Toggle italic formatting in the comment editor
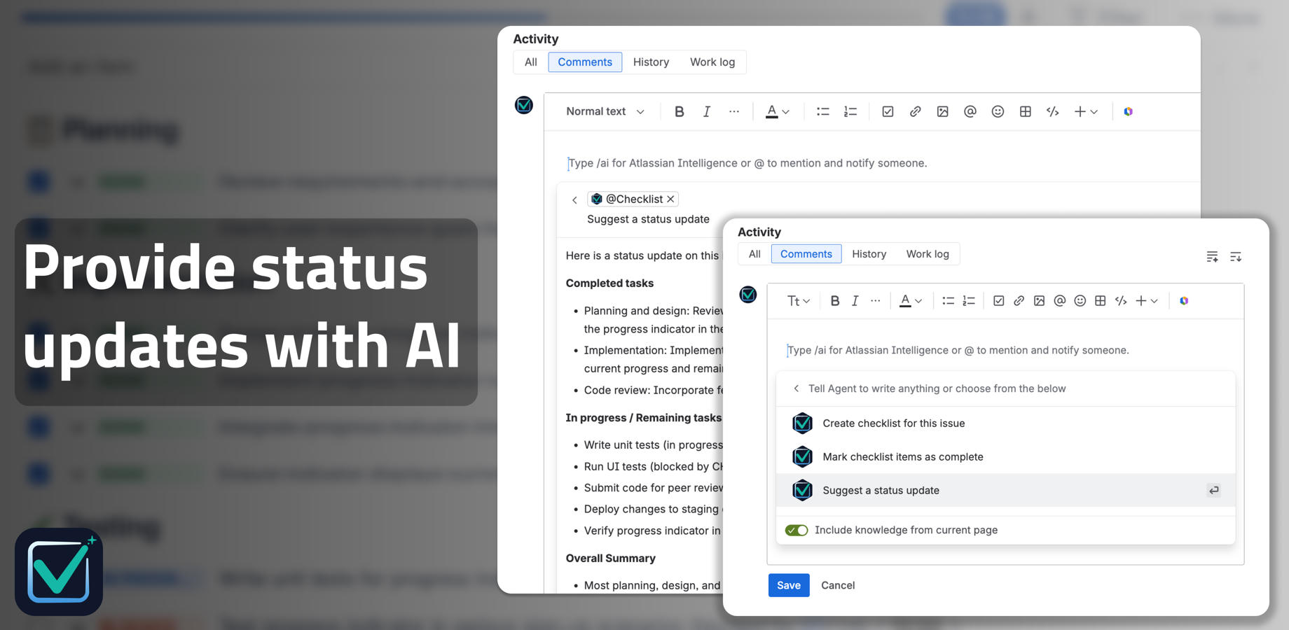1289x630 pixels. 855,300
